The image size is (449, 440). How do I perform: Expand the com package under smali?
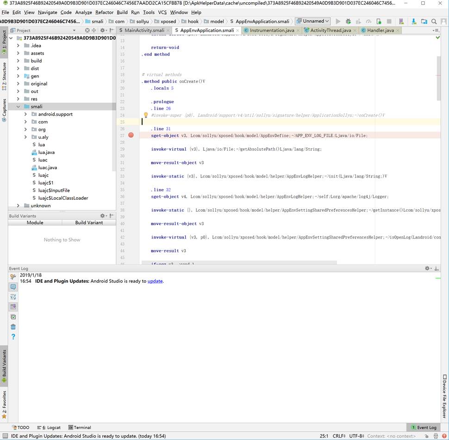tap(25, 122)
